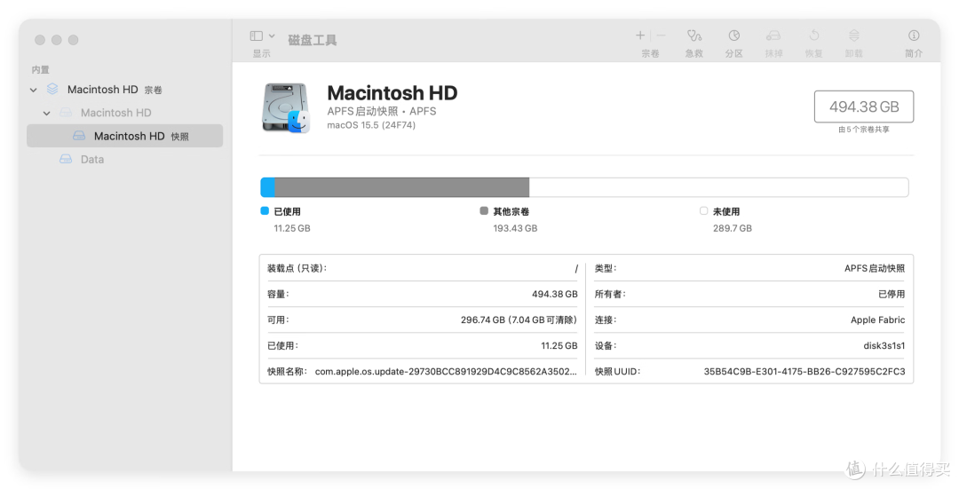Click the macOS 15.5 (24F74) version text

point(371,125)
